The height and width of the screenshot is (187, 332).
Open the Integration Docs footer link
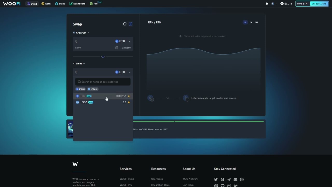(x=160, y=185)
